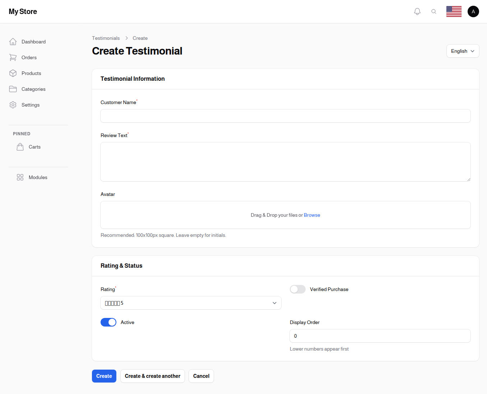Click the Testimonials breadcrumb link
The height and width of the screenshot is (394, 487).
tap(106, 38)
